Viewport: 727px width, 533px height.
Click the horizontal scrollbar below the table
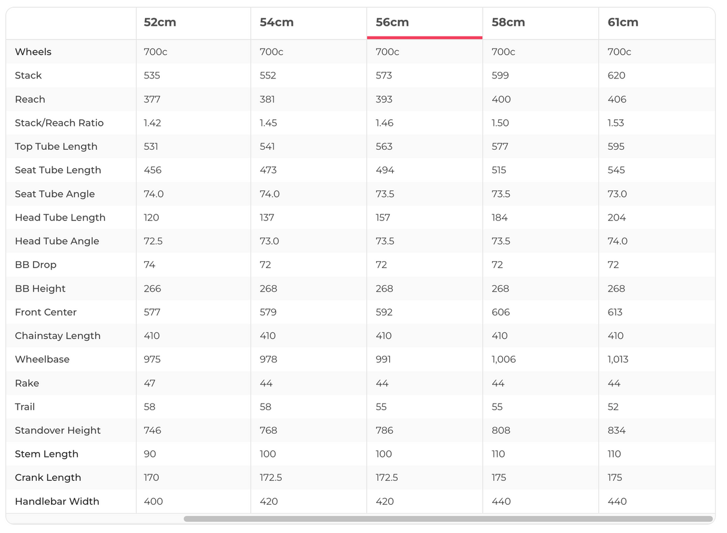pyautogui.click(x=448, y=519)
